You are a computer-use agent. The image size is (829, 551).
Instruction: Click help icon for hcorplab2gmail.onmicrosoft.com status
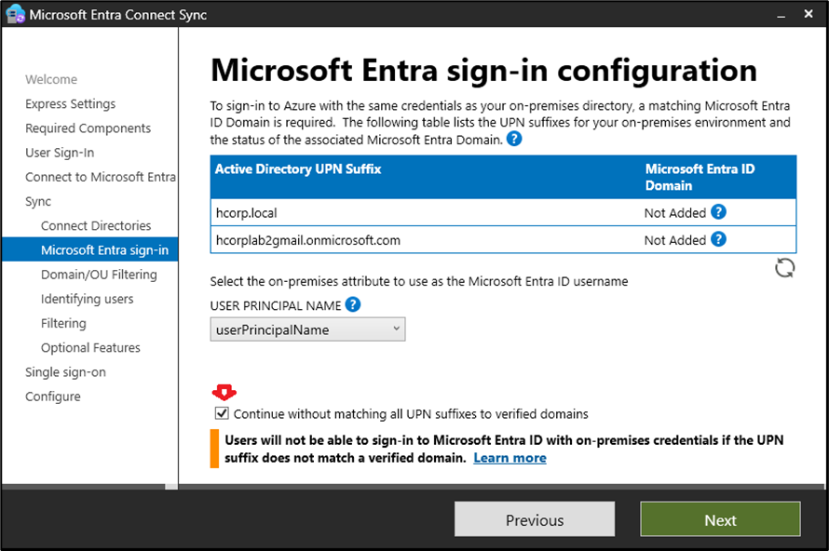pos(718,240)
